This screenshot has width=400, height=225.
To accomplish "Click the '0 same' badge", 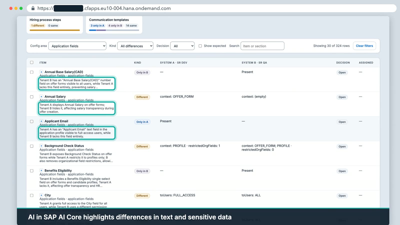I will coord(53,26).
